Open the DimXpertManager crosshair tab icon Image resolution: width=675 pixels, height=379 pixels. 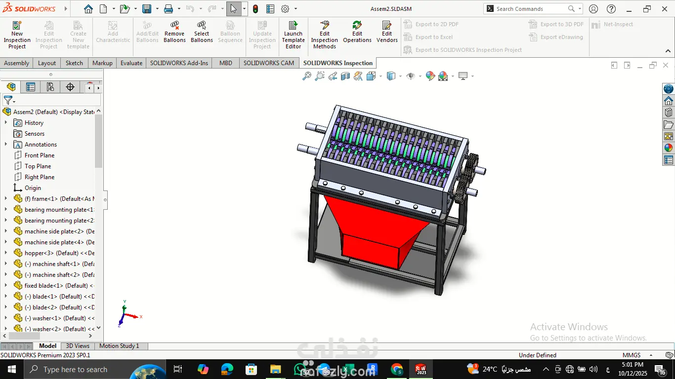[x=70, y=87]
